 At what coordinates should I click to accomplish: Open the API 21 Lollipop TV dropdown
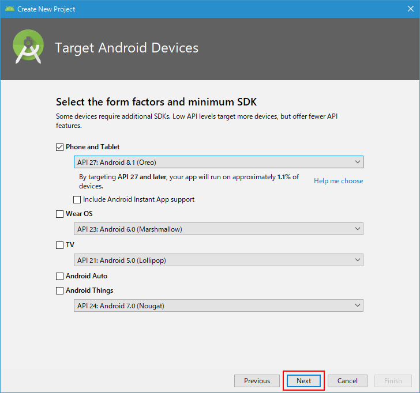pos(218,260)
